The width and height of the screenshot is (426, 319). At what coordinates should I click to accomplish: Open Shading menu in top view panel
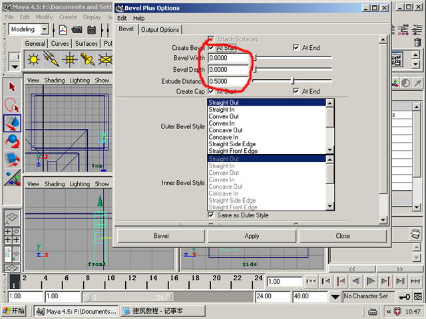(x=55, y=80)
